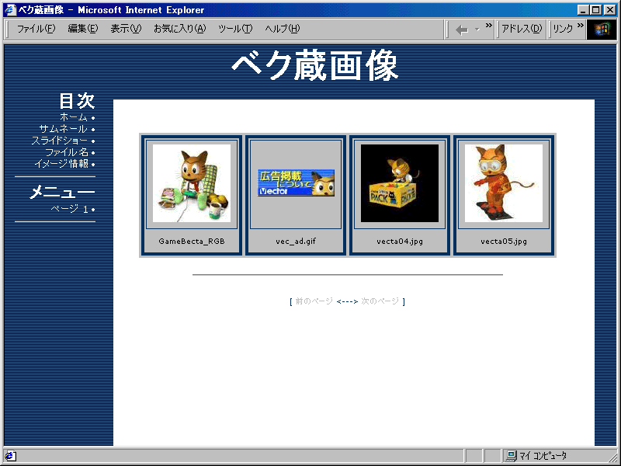Click the GameBecta_RGB file name label
The height and width of the screenshot is (466, 621).
coord(192,241)
